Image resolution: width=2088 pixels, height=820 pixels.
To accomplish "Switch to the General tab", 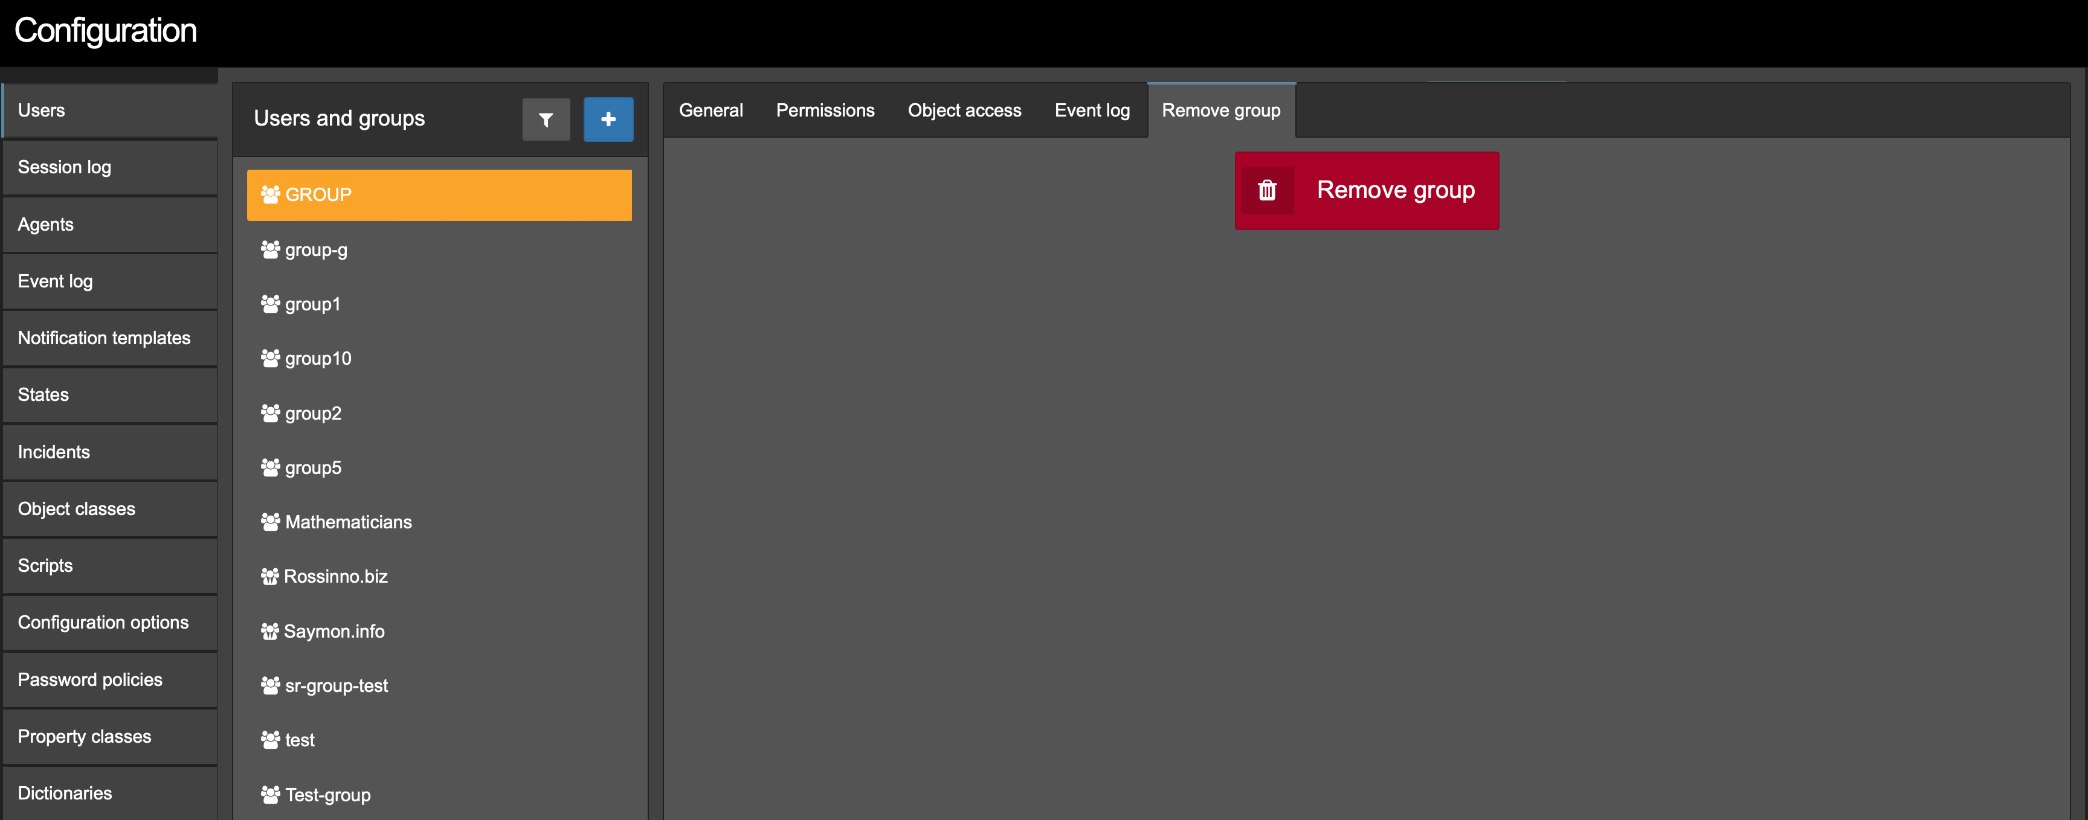I will [x=711, y=110].
